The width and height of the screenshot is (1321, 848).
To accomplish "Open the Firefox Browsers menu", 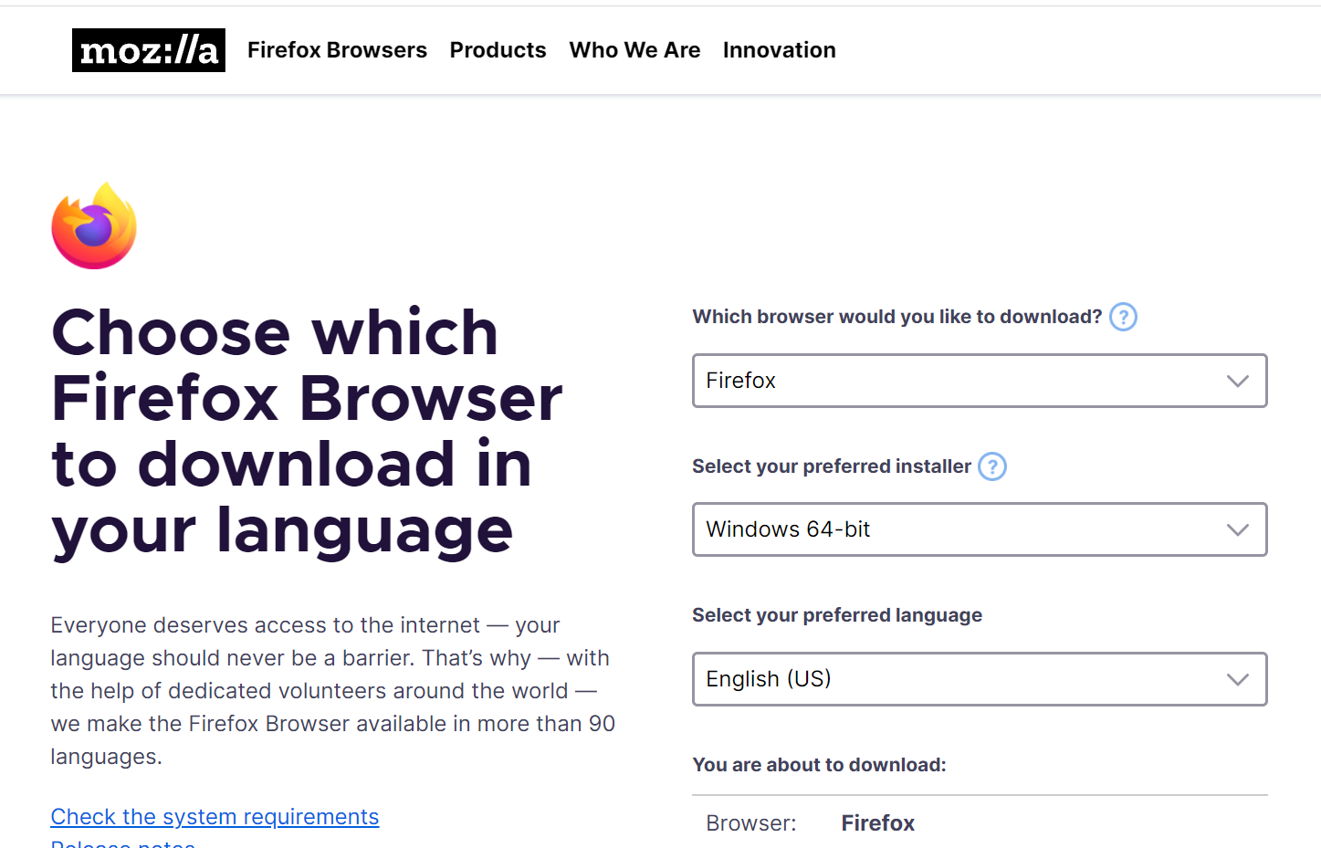I will coord(337,50).
